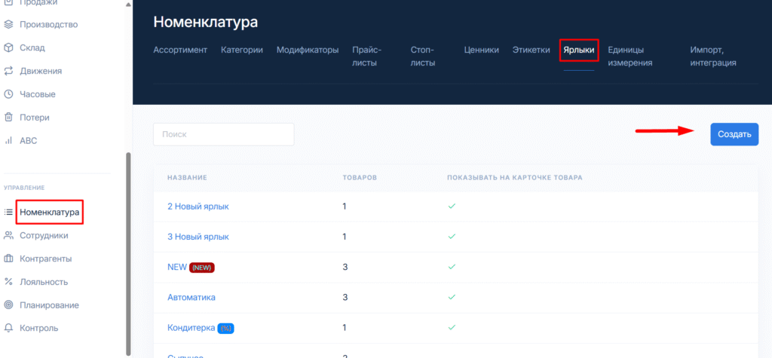
Task: Click the Лояльность percent icon in sidebar
Action: (x=8, y=282)
